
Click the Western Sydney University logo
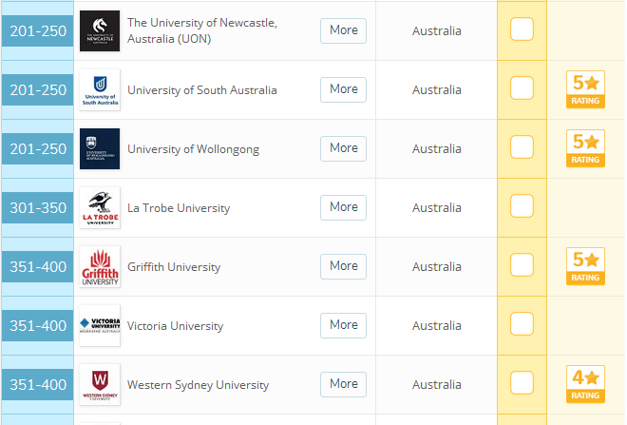pyautogui.click(x=100, y=384)
